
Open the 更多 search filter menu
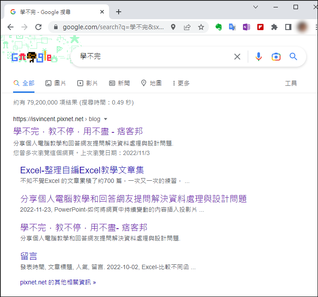click(x=181, y=83)
